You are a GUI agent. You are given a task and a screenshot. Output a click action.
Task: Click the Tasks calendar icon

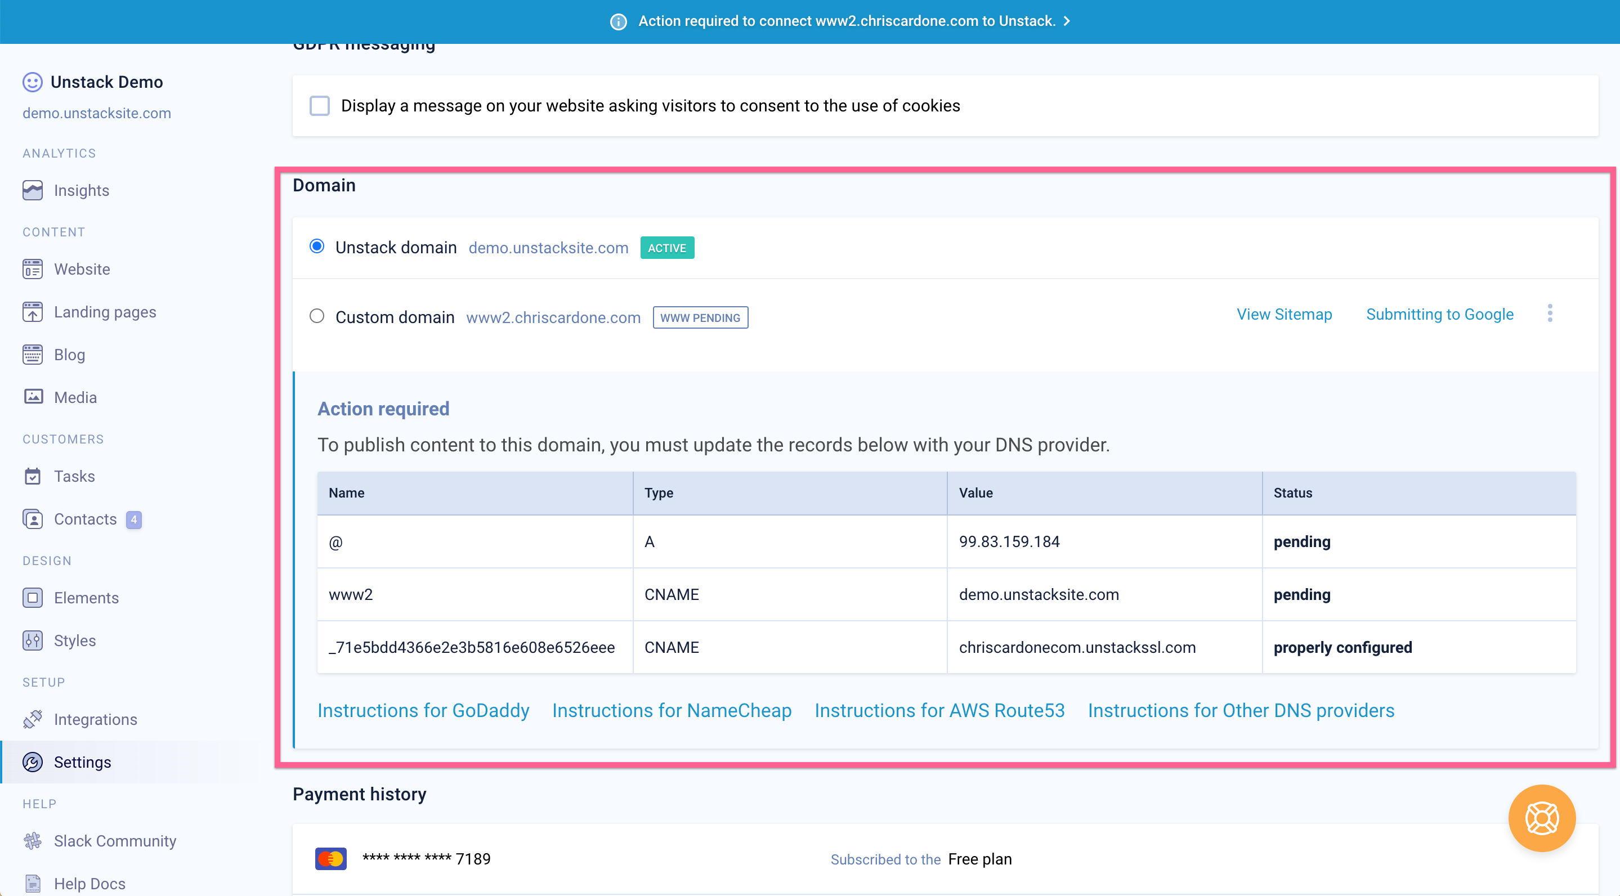point(33,476)
